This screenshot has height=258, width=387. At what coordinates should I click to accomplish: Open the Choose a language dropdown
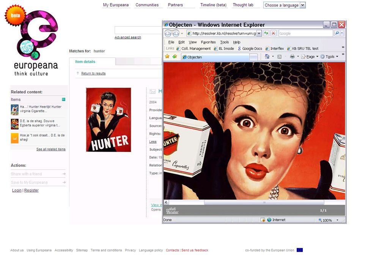coord(284,5)
